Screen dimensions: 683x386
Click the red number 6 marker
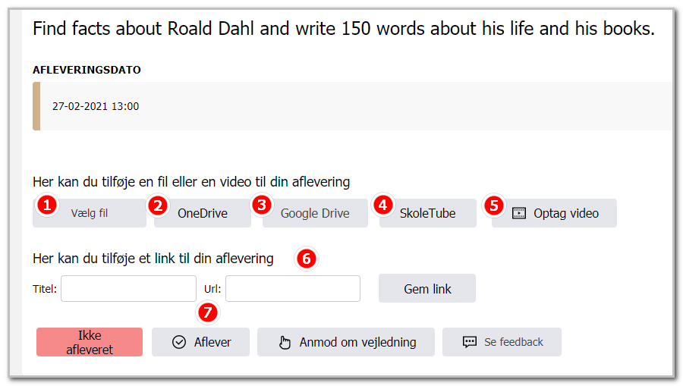(307, 259)
